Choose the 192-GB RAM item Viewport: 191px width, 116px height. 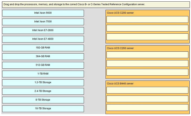pyautogui.click(x=43, y=48)
